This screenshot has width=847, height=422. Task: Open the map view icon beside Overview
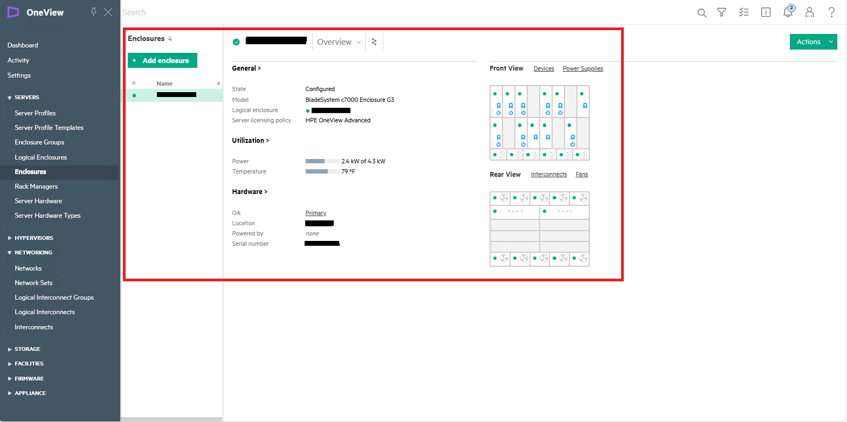click(374, 42)
